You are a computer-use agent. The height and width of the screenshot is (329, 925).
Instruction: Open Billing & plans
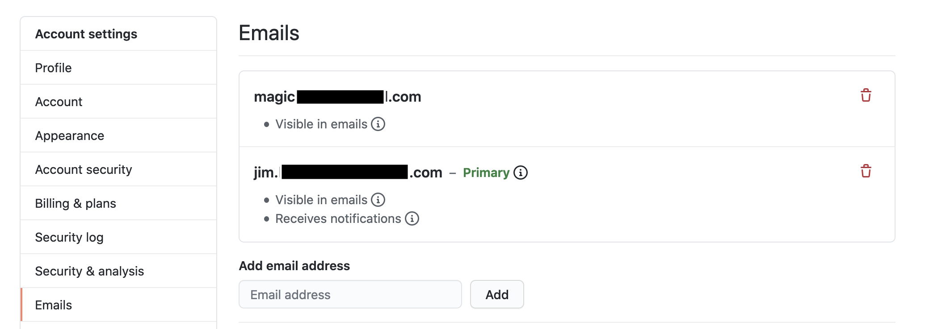[76, 203]
